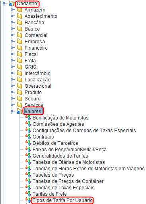The height and width of the screenshot is (204, 146).
Task: Open Tabelas de Taxas Especiais
Action: [x=64, y=188]
